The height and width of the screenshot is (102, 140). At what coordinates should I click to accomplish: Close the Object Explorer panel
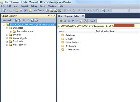tap(55, 16)
